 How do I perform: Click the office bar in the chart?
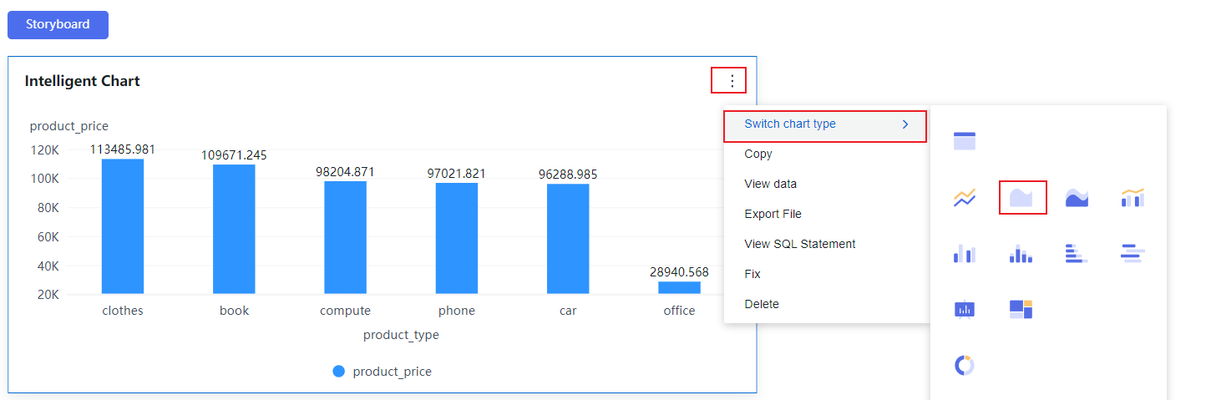coord(679,287)
